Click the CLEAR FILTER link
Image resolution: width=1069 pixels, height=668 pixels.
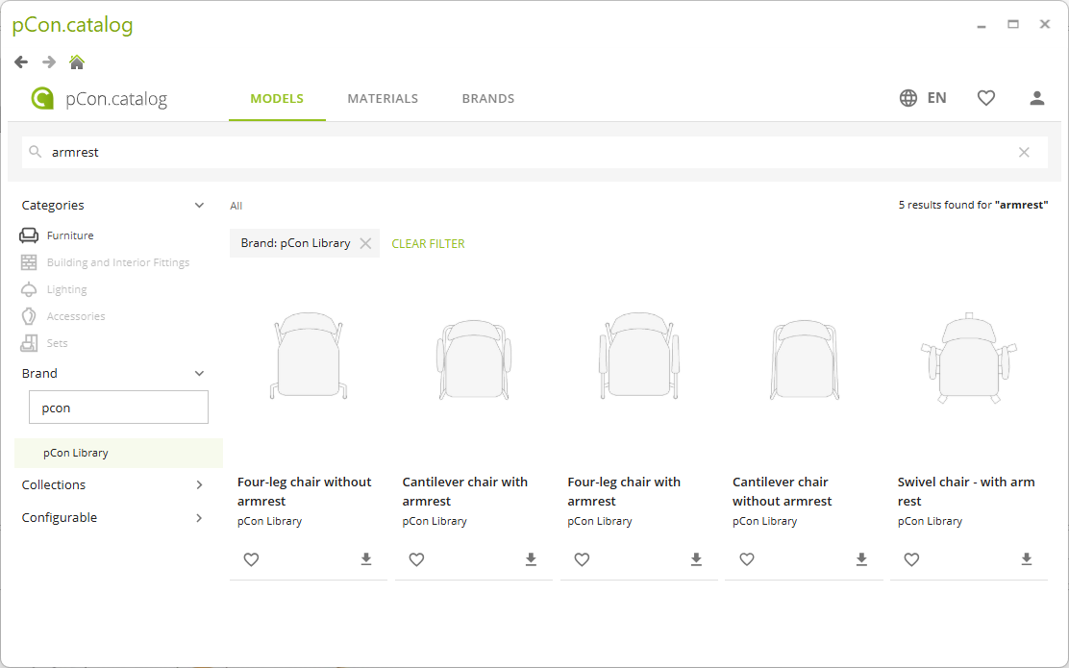click(x=428, y=243)
